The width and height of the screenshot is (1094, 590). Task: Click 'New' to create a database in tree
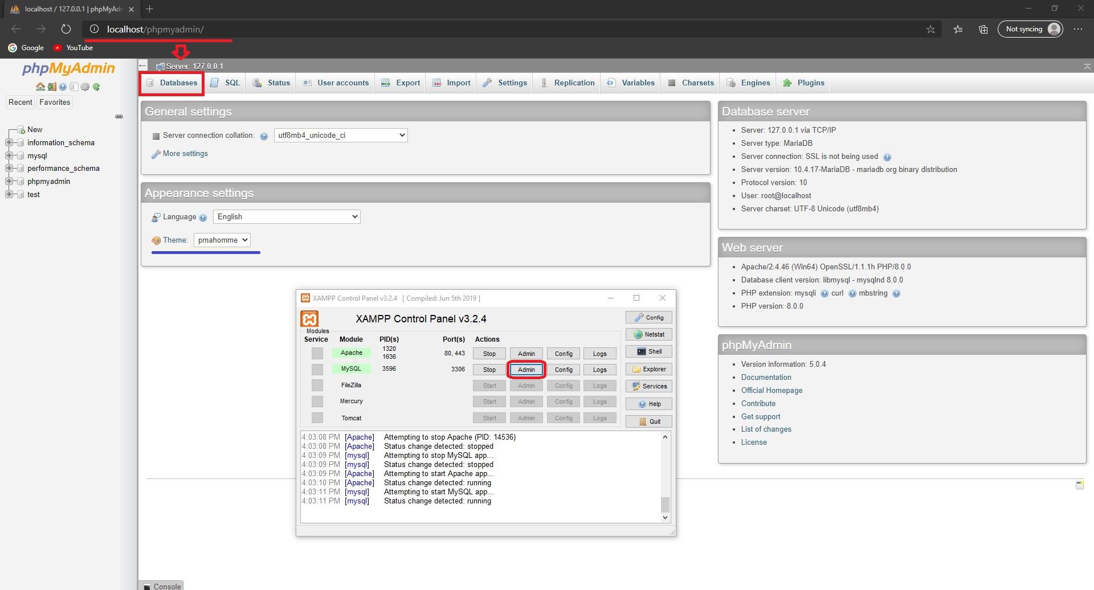(x=35, y=129)
